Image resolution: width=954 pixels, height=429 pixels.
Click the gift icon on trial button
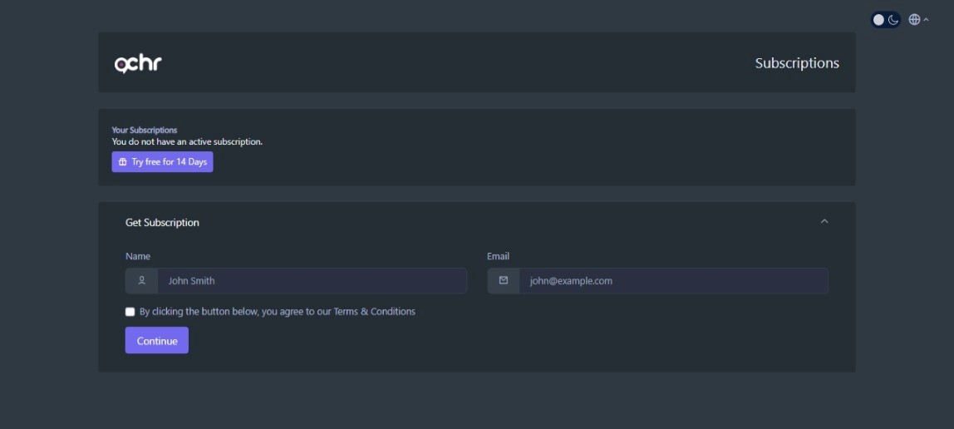(123, 162)
